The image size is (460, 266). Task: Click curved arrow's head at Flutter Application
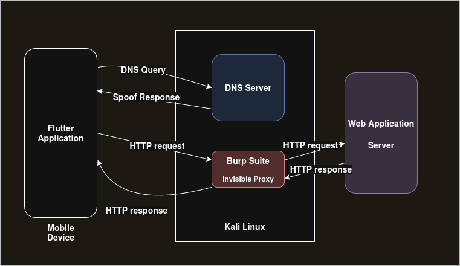coord(99,163)
